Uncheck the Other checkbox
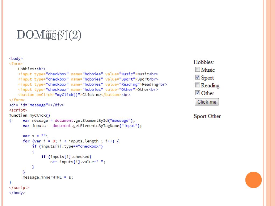The image size is (275, 206). pyautogui.click(x=197, y=93)
